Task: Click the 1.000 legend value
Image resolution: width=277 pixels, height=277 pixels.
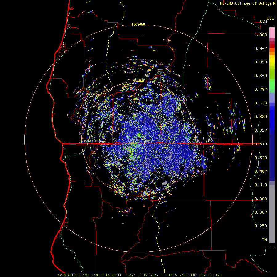Action: coord(261,34)
